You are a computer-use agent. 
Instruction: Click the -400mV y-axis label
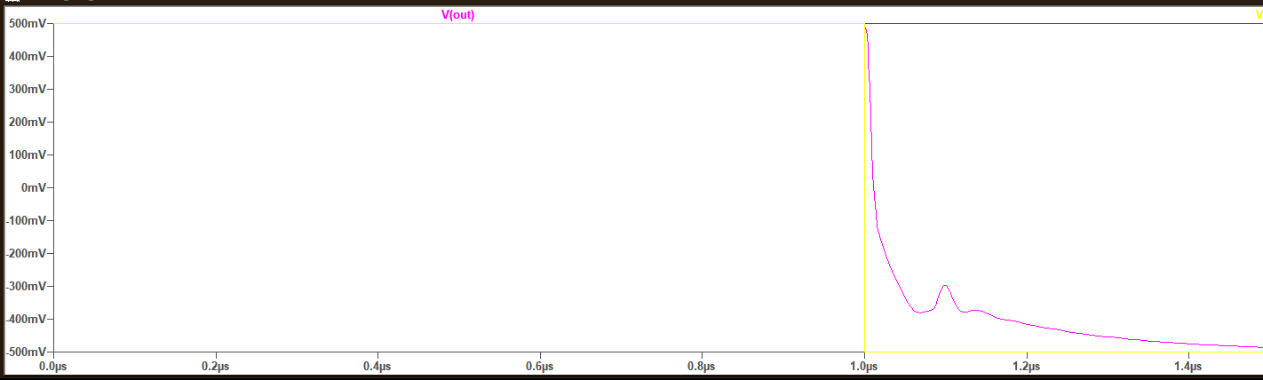click(24, 320)
